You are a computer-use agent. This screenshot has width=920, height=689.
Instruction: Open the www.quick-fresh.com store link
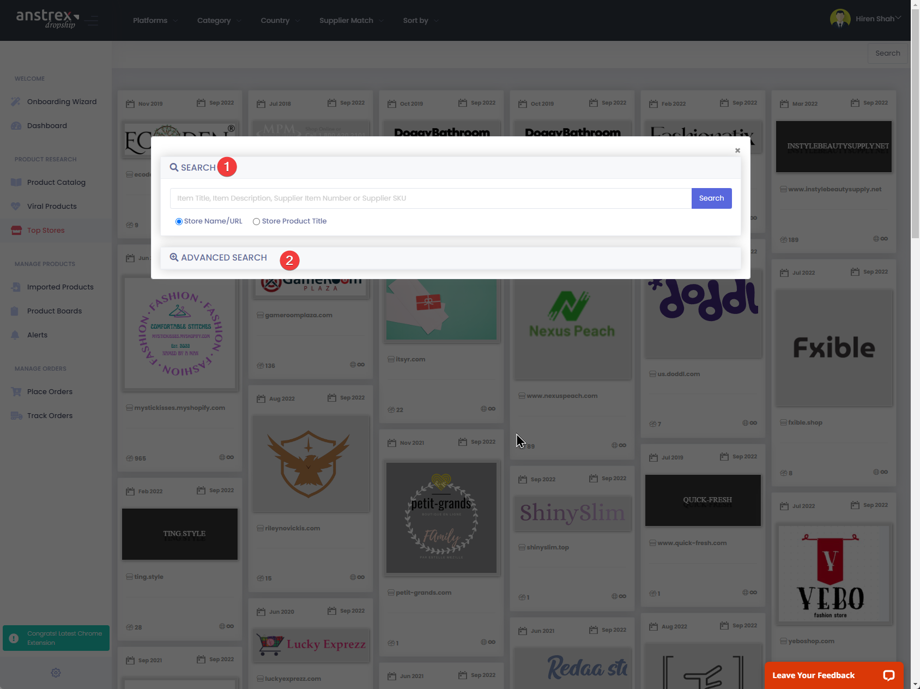point(692,543)
